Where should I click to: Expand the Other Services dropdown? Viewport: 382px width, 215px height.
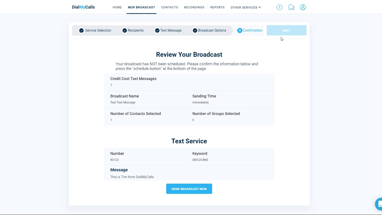tap(246, 7)
